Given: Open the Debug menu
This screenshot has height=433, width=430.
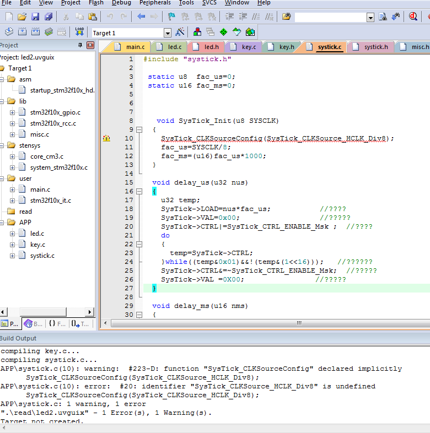Looking at the screenshot, I should click(121, 3).
